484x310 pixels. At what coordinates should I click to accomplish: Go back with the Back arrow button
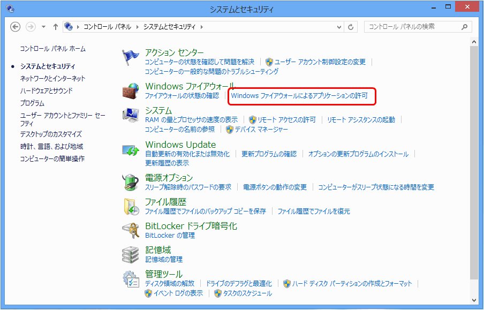(15, 27)
